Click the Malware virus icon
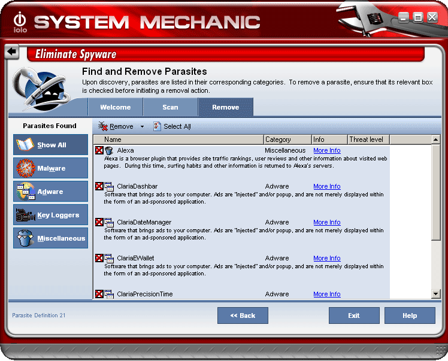This screenshot has height=361, width=448. (26, 168)
